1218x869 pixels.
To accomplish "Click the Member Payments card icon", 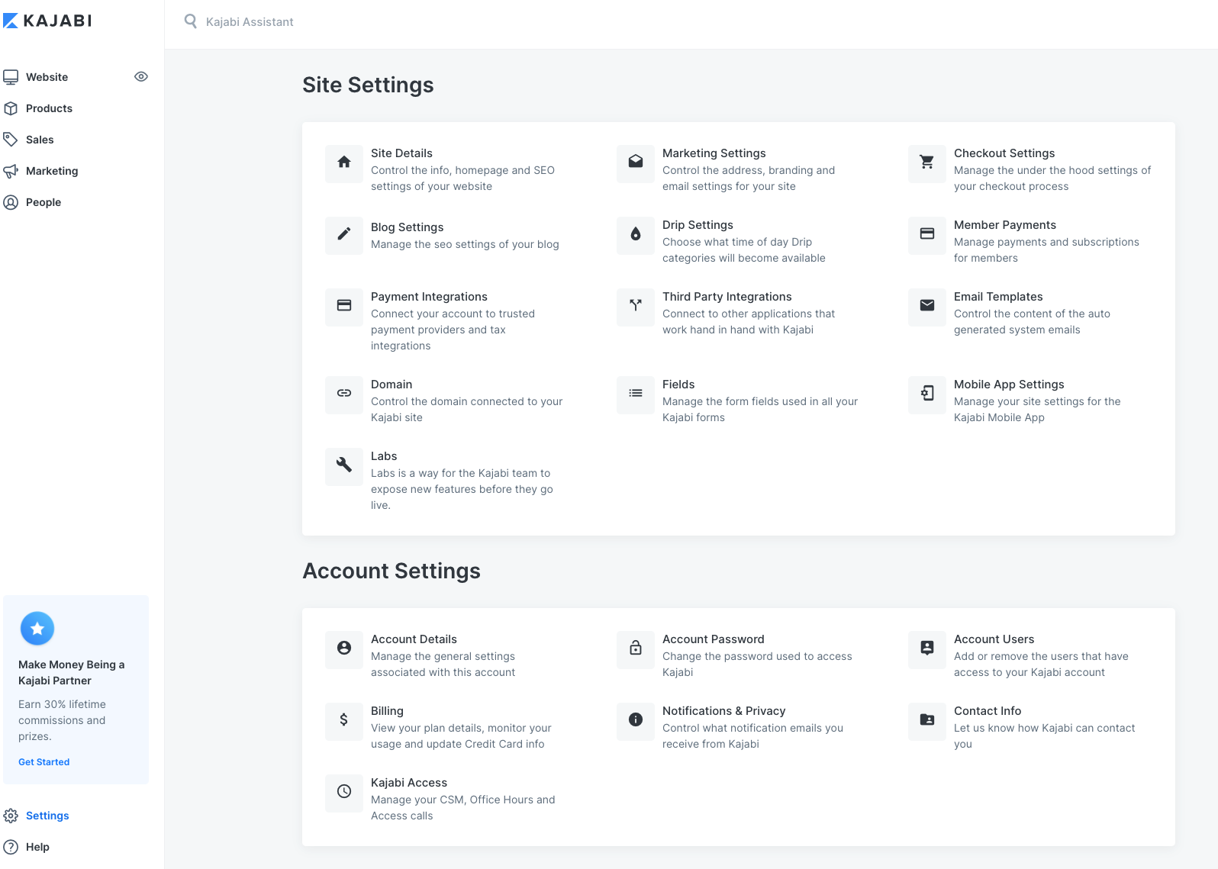I will [x=927, y=233].
